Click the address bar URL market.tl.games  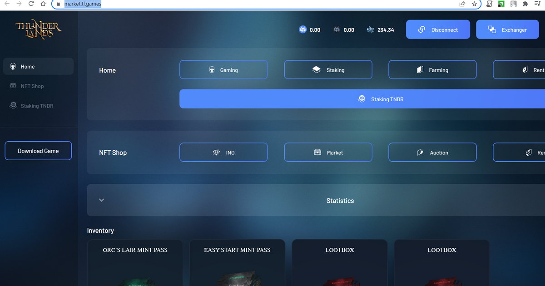[83, 4]
